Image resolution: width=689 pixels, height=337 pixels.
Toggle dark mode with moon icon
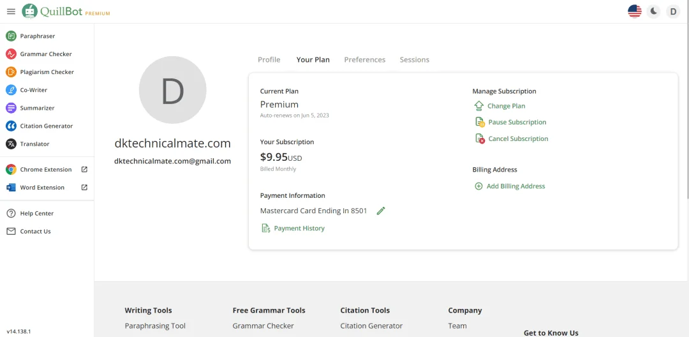point(654,11)
